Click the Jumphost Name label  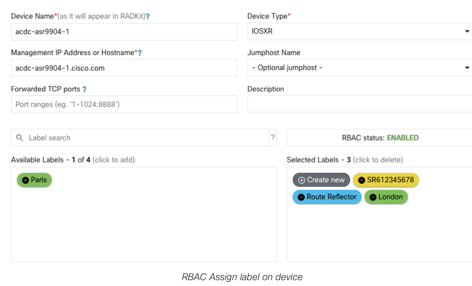click(x=274, y=53)
